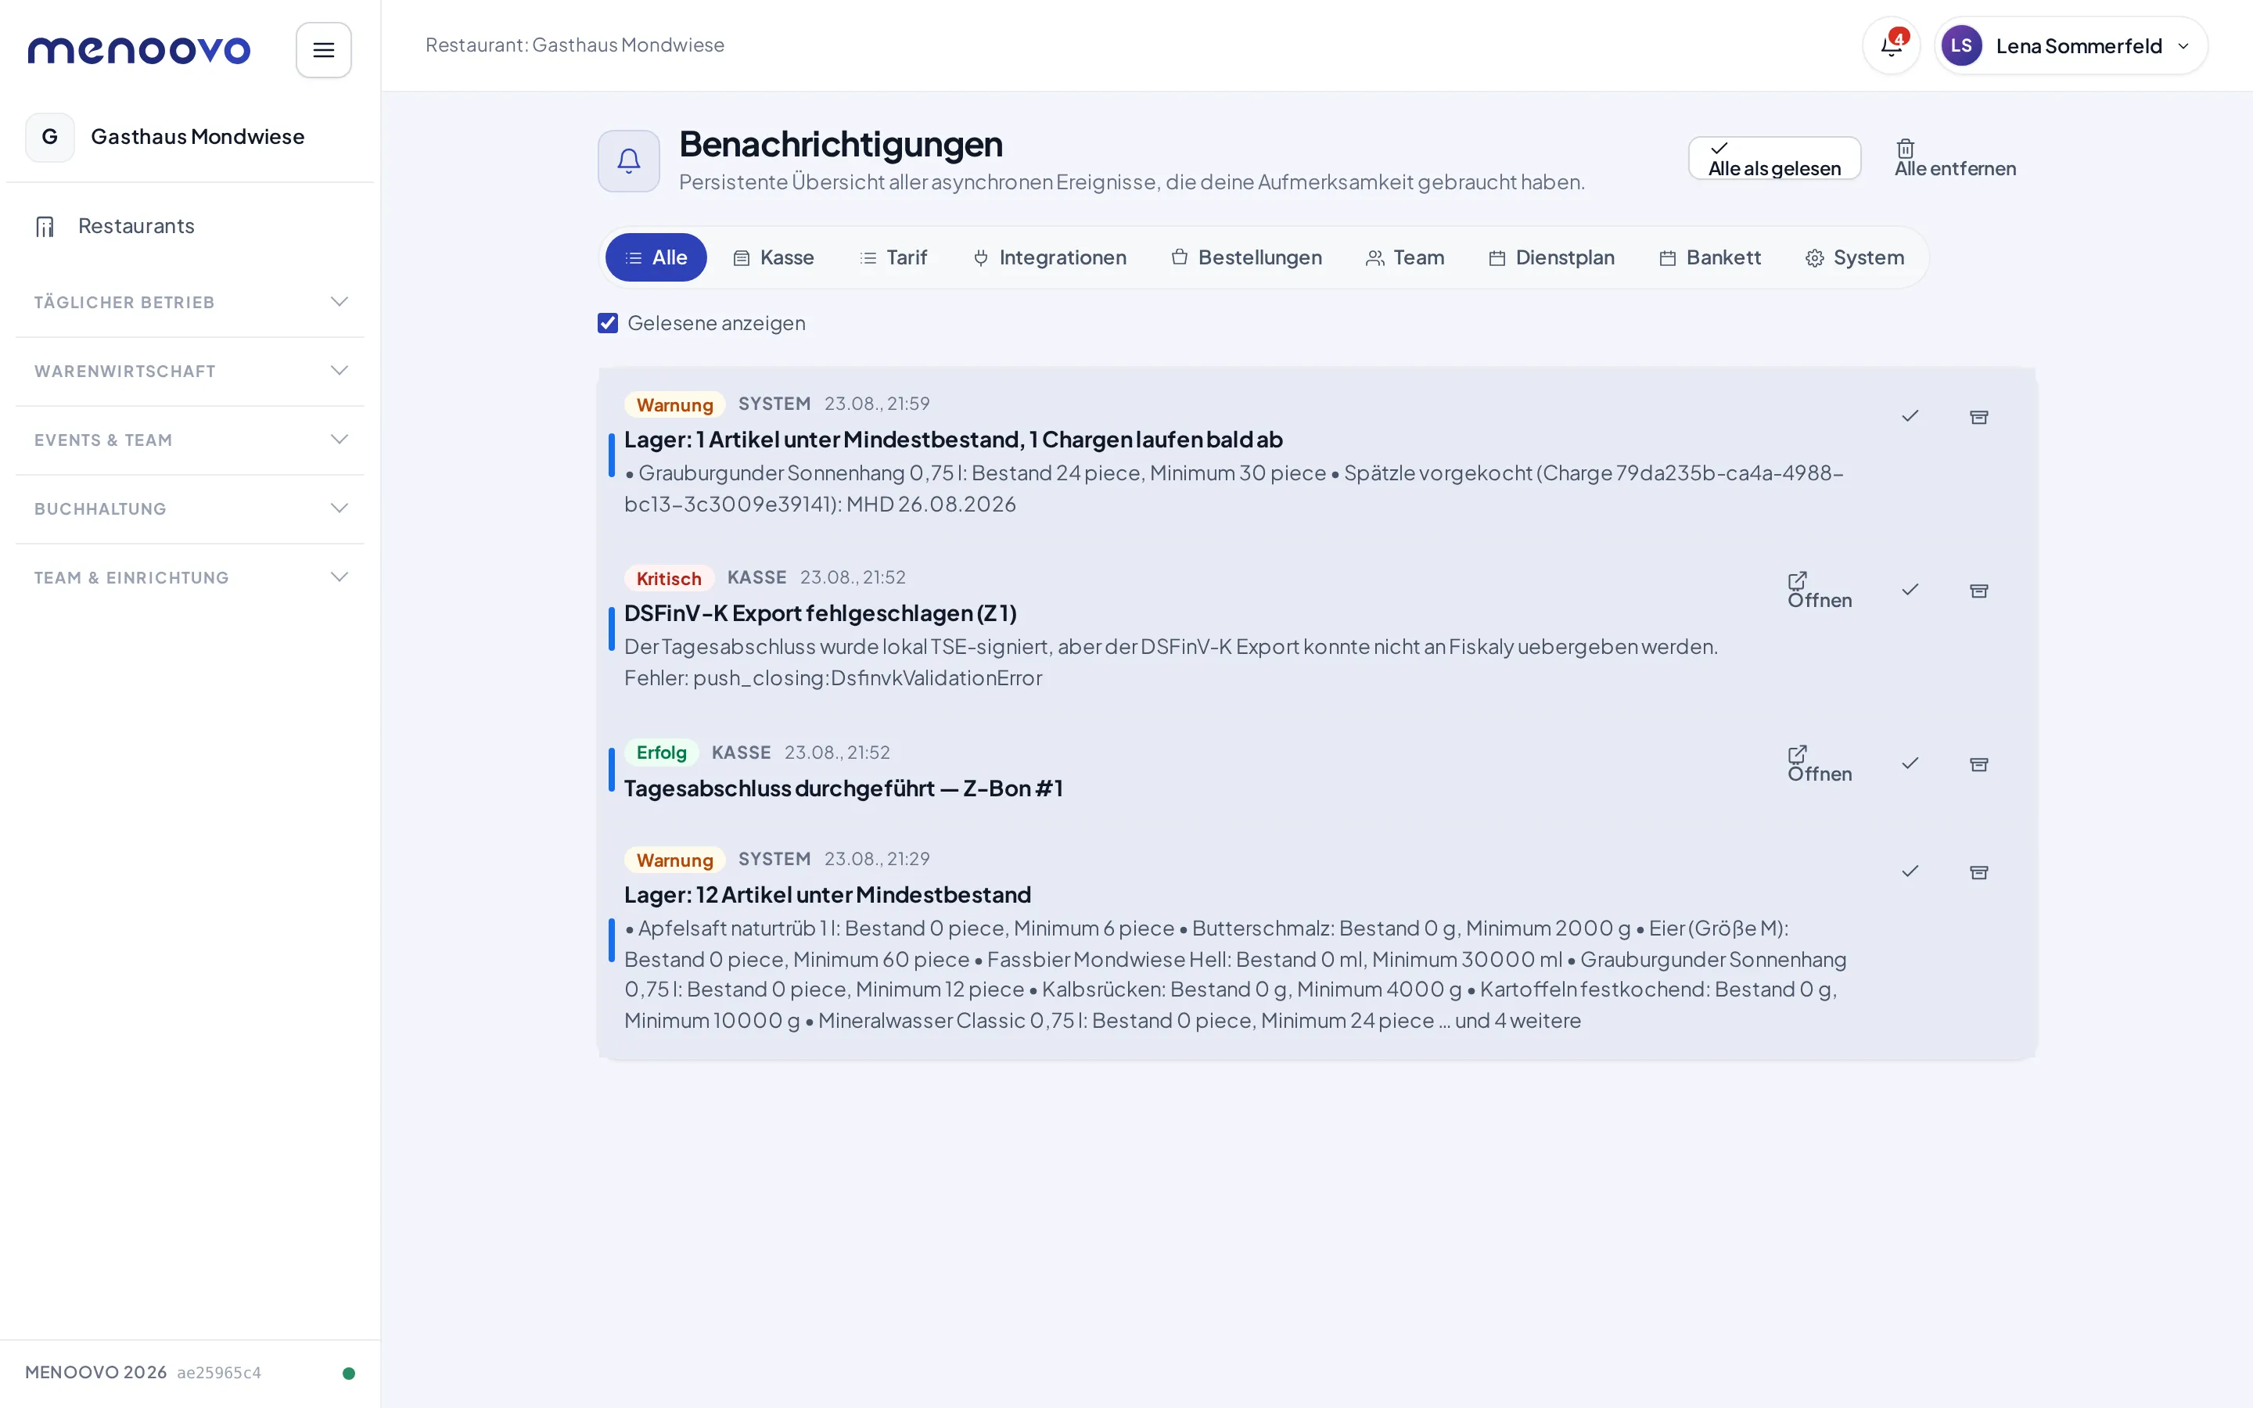This screenshot has width=2253, height=1408.
Task: Mark the 12 Artikel warning as read
Action: tap(1910, 871)
